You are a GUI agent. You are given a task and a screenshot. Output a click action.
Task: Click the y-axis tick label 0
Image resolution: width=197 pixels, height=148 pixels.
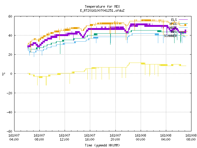coord(11,74)
